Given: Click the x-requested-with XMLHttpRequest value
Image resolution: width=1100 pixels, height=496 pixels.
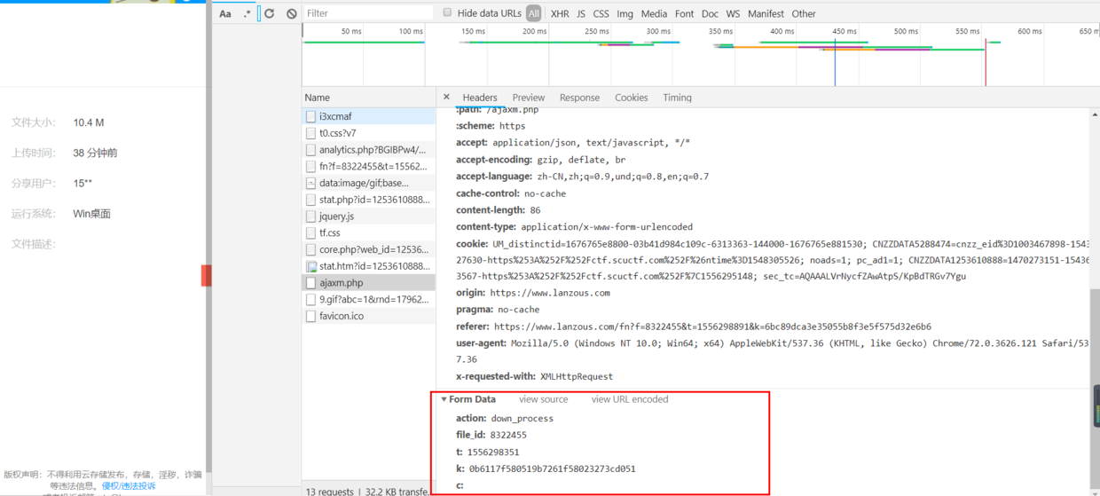Looking at the screenshot, I should coord(577,376).
